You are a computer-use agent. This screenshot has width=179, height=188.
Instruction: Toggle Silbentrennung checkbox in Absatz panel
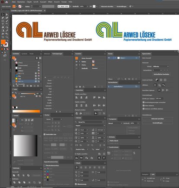tap(76, 184)
